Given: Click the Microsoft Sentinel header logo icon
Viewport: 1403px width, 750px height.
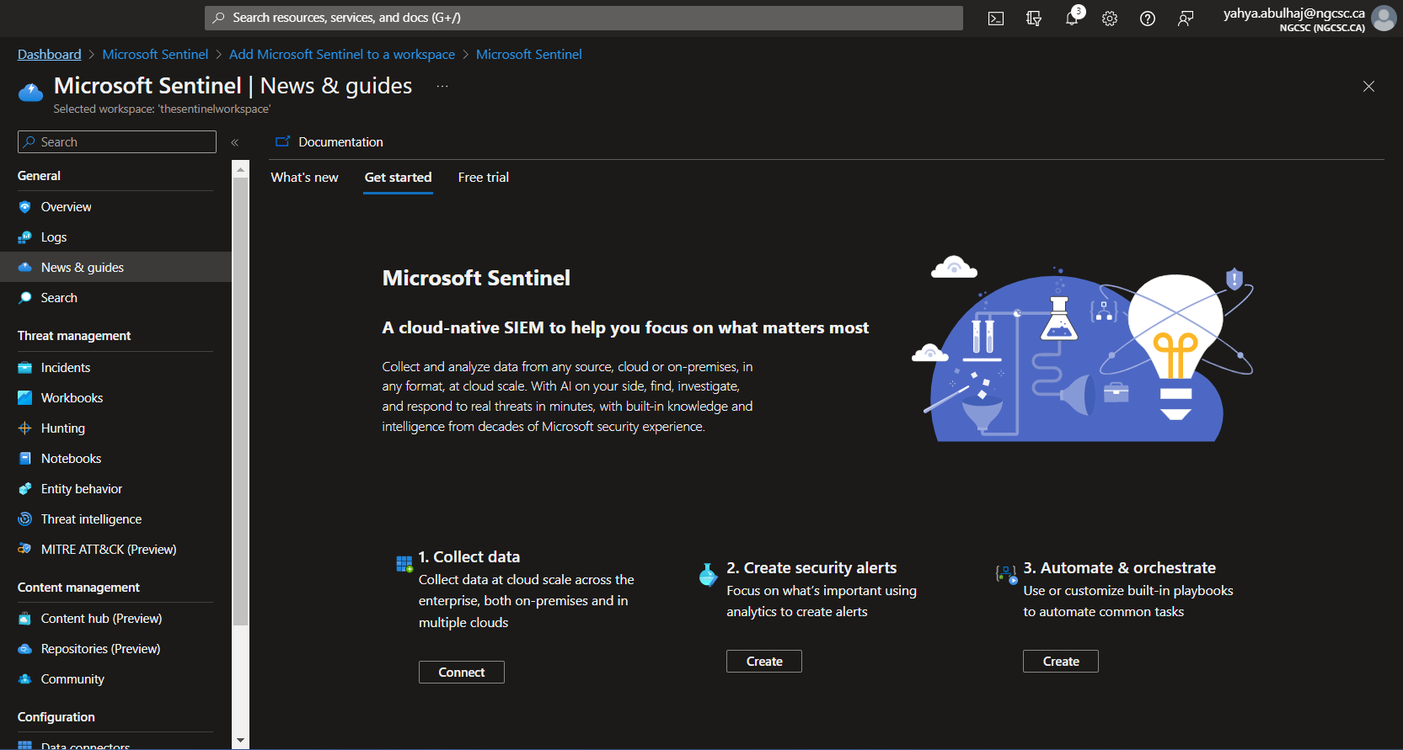Looking at the screenshot, I should coord(30,92).
